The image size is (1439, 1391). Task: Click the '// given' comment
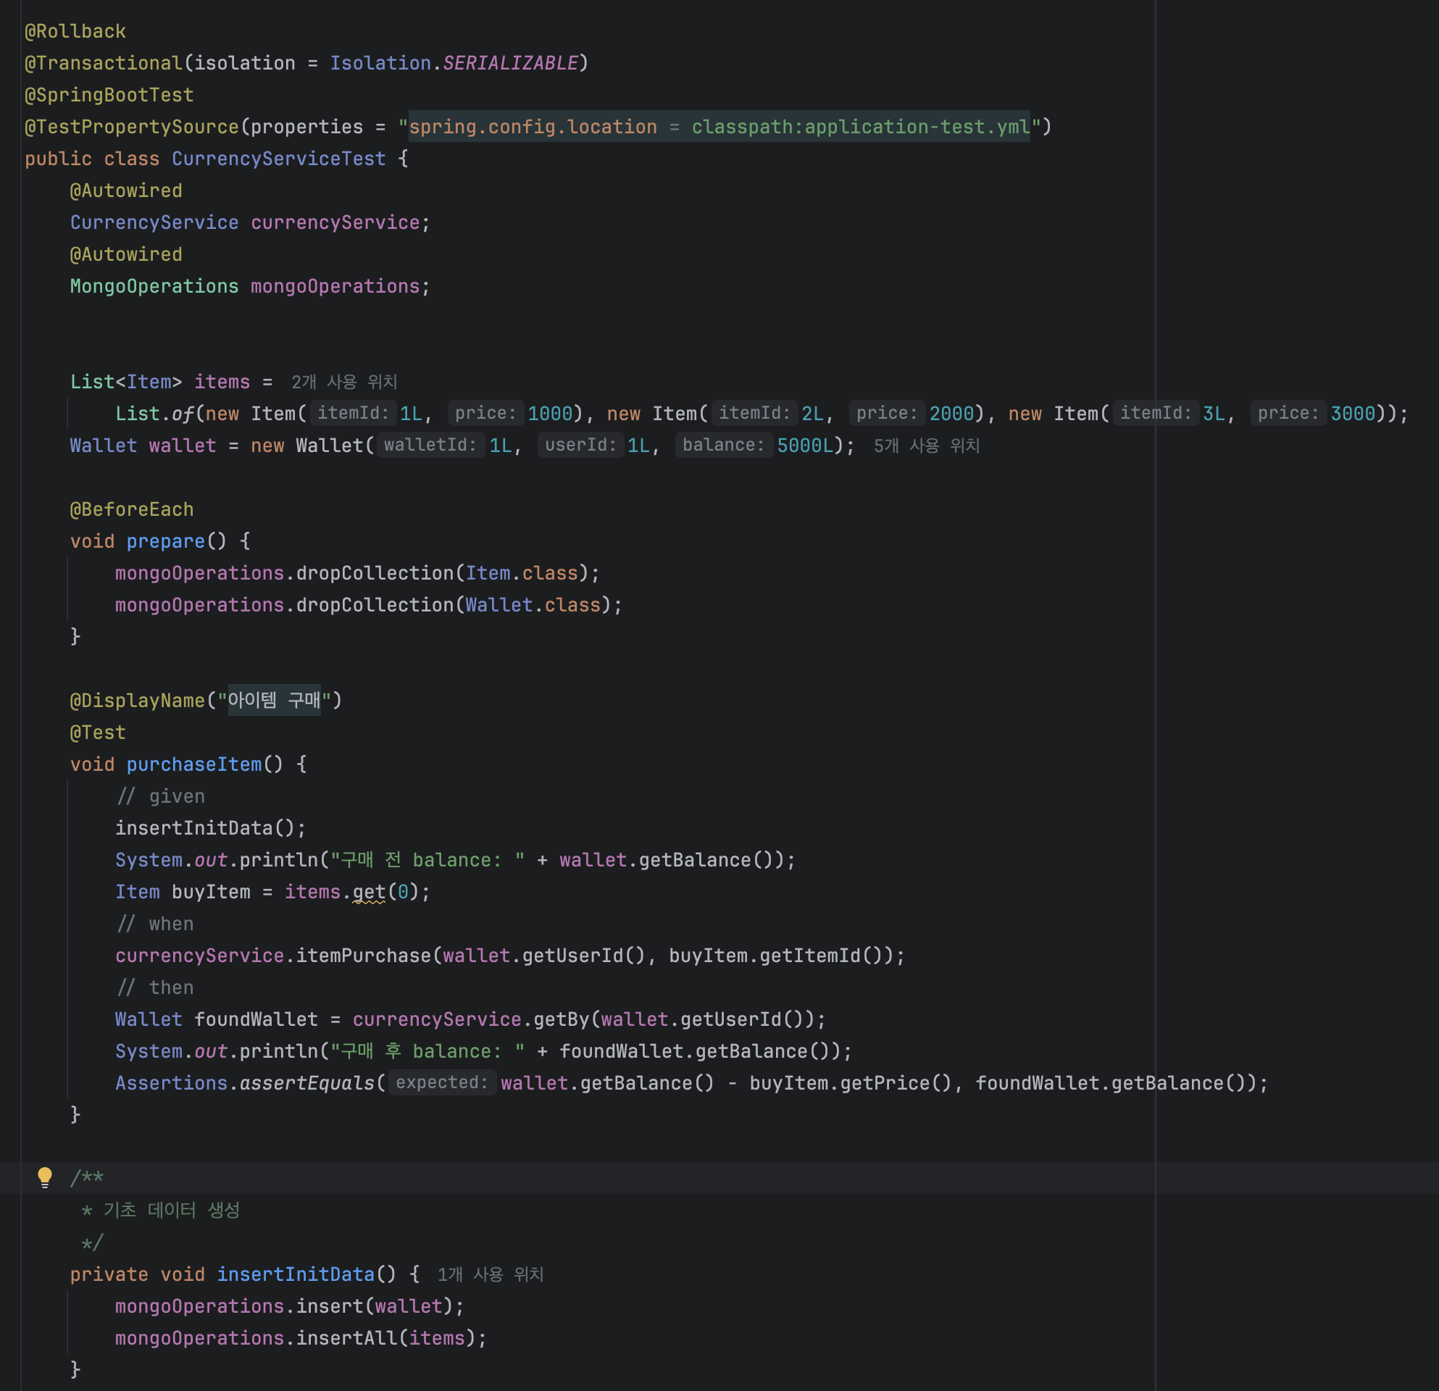point(160,796)
